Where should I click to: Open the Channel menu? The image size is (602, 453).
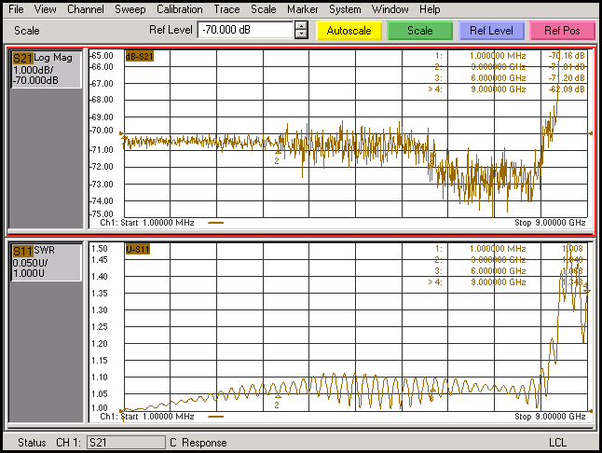(85, 8)
